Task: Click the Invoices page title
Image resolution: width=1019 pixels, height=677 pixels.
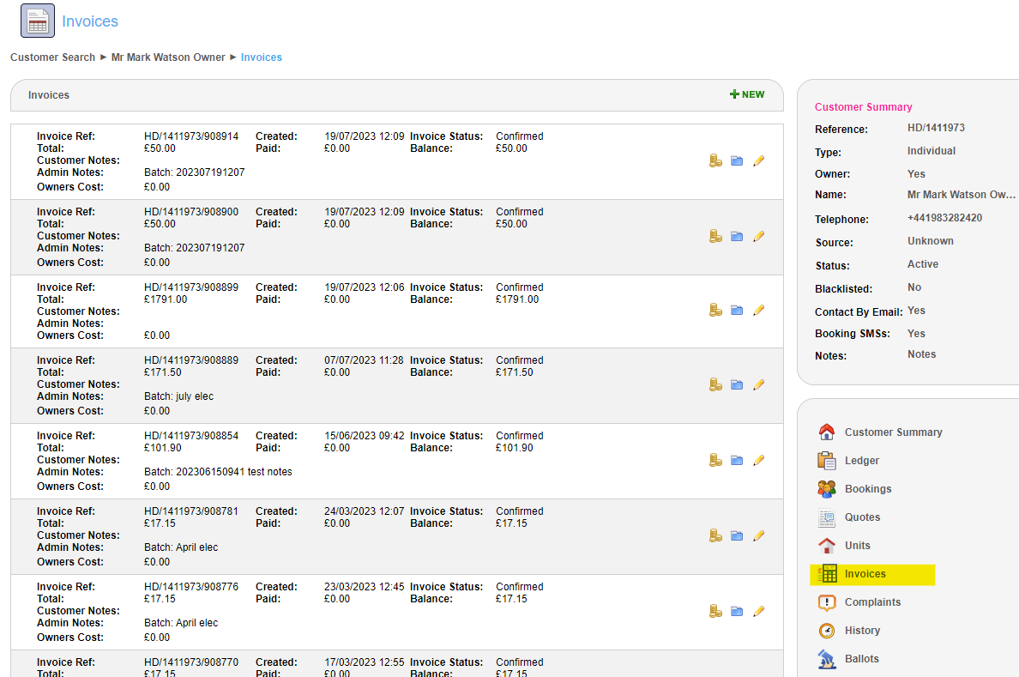Action: coord(90,21)
